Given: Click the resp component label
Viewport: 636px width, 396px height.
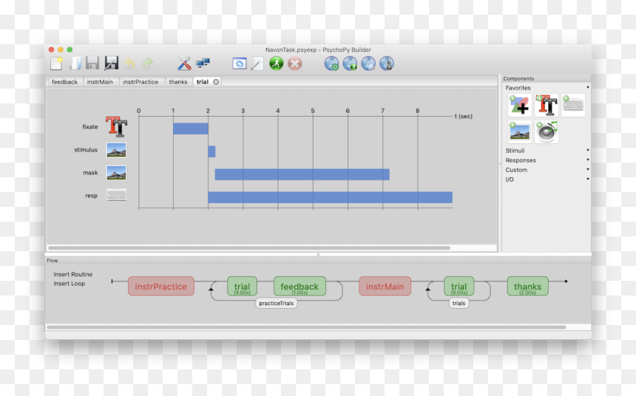Looking at the screenshot, I should tap(91, 196).
